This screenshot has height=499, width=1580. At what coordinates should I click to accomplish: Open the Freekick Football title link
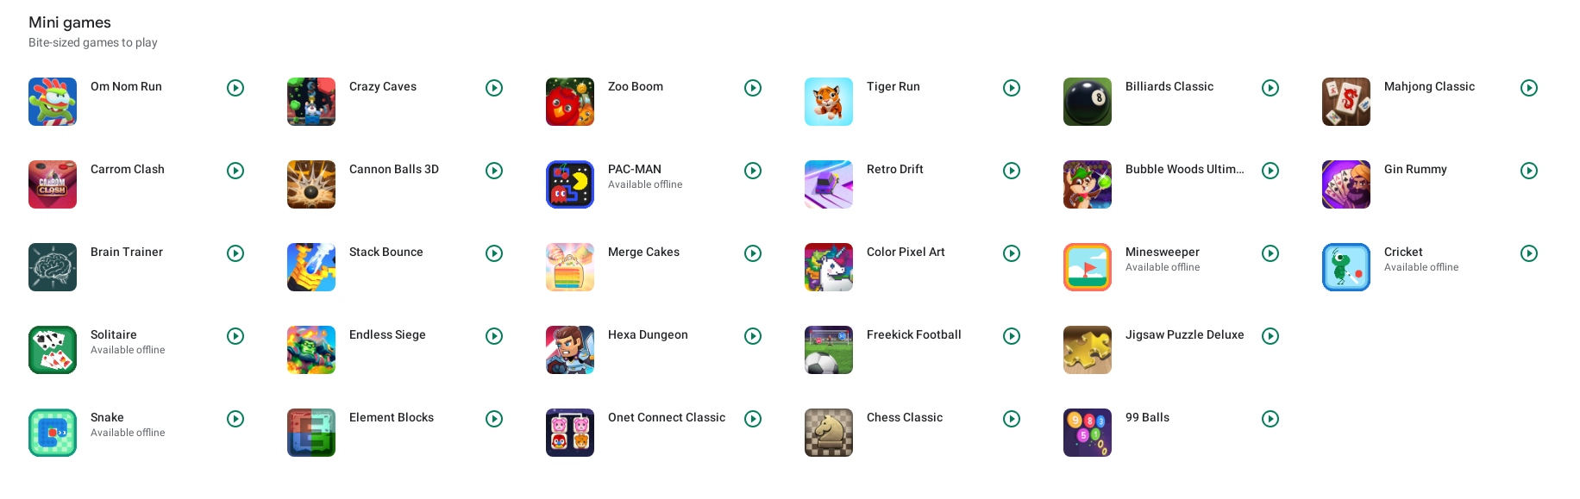click(x=914, y=335)
